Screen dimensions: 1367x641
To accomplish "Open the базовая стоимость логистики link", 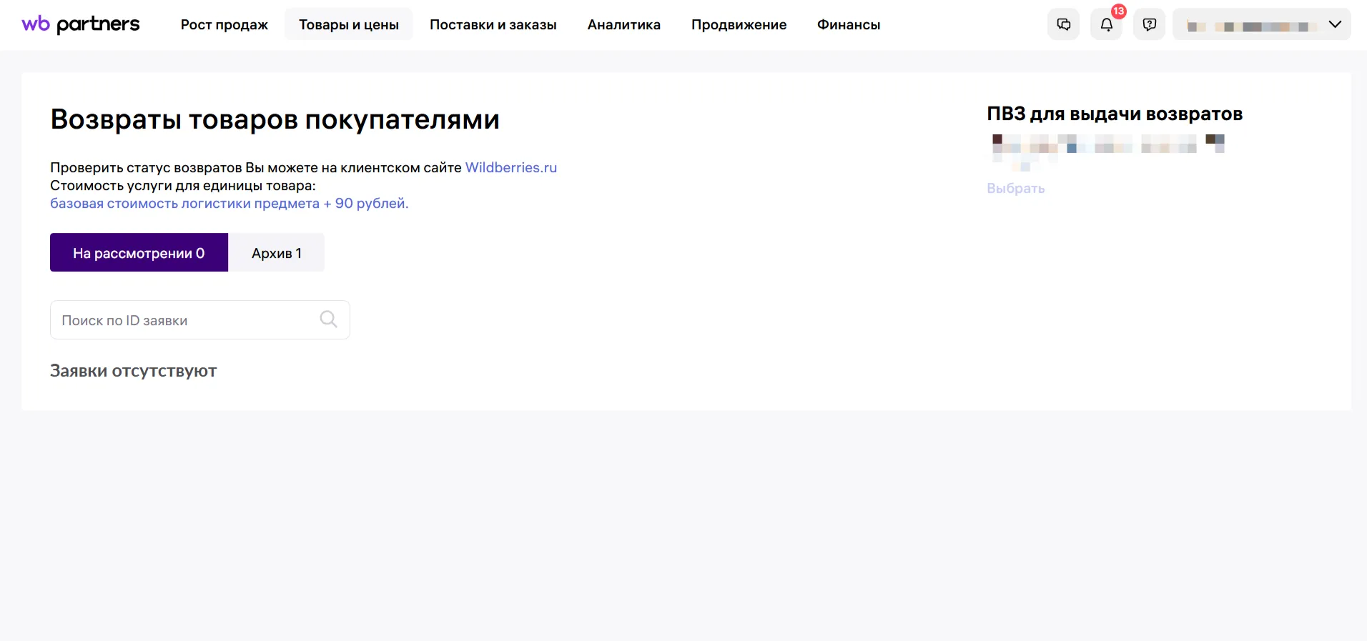I will pyautogui.click(x=229, y=203).
